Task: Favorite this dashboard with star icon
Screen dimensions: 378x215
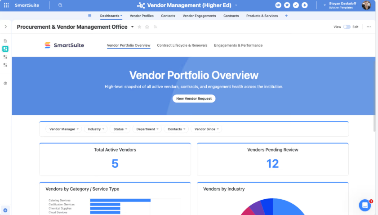Action: coord(139,27)
